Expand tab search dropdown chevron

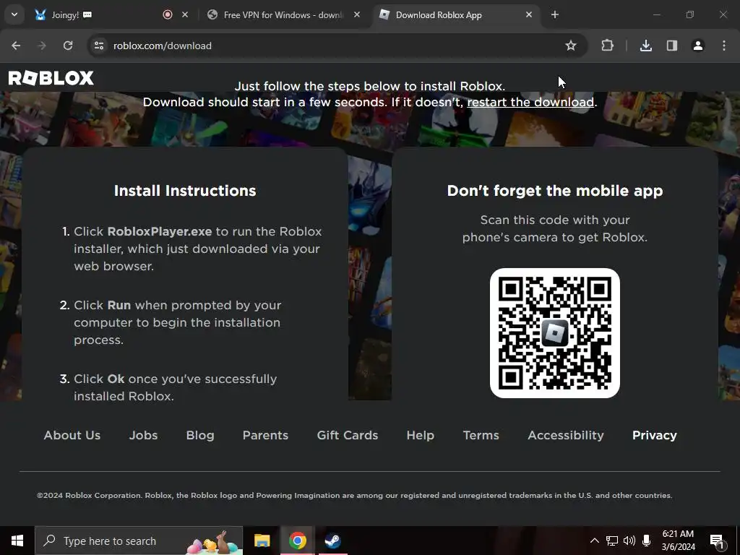tap(14, 14)
